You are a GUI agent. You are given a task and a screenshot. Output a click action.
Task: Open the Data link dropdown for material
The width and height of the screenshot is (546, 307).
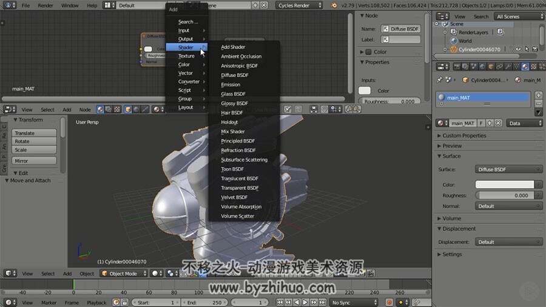524,123
